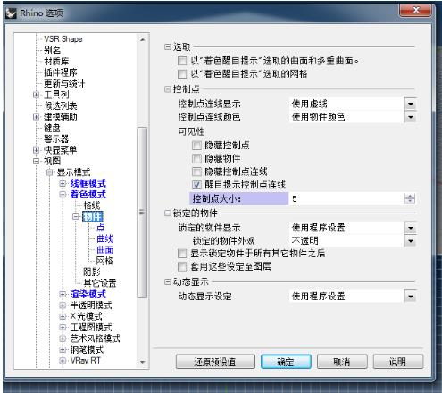Screen dimensions: 442x393
Task: Click 还原预设值 button
Action: point(215,362)
